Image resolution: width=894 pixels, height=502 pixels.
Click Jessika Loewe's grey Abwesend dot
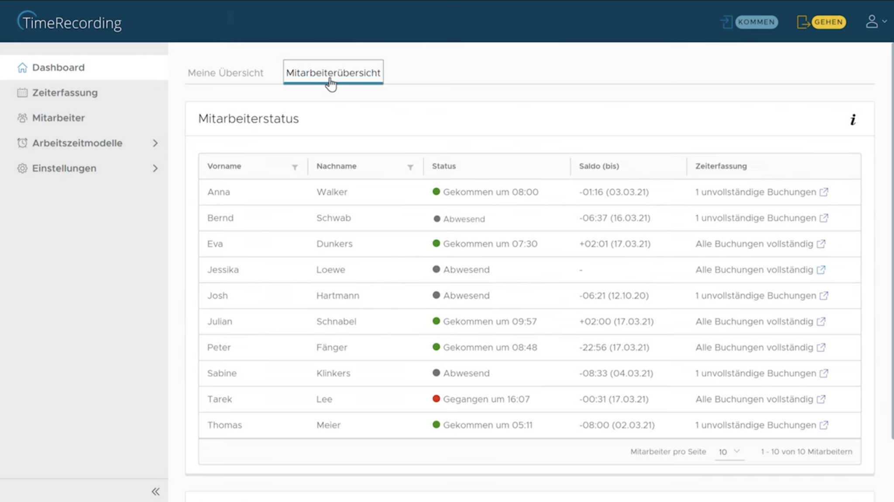click(436, 269)
